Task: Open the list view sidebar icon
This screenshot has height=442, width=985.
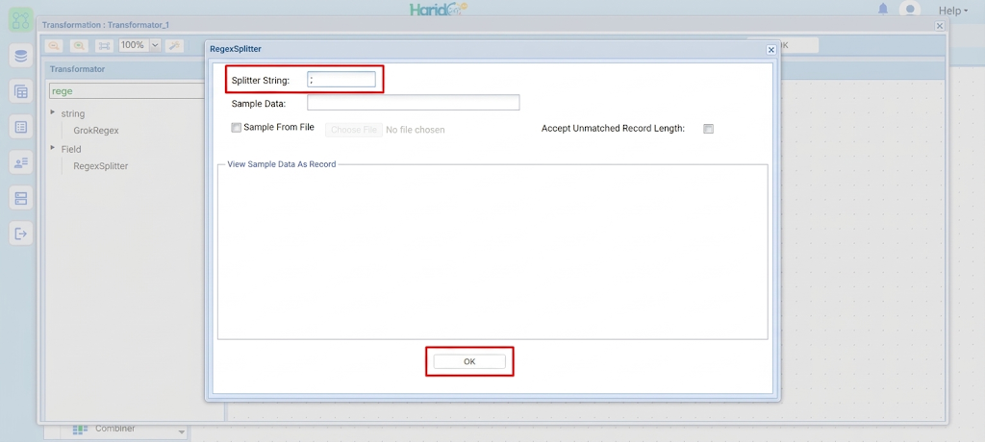Action: click(x=21, y=128)
